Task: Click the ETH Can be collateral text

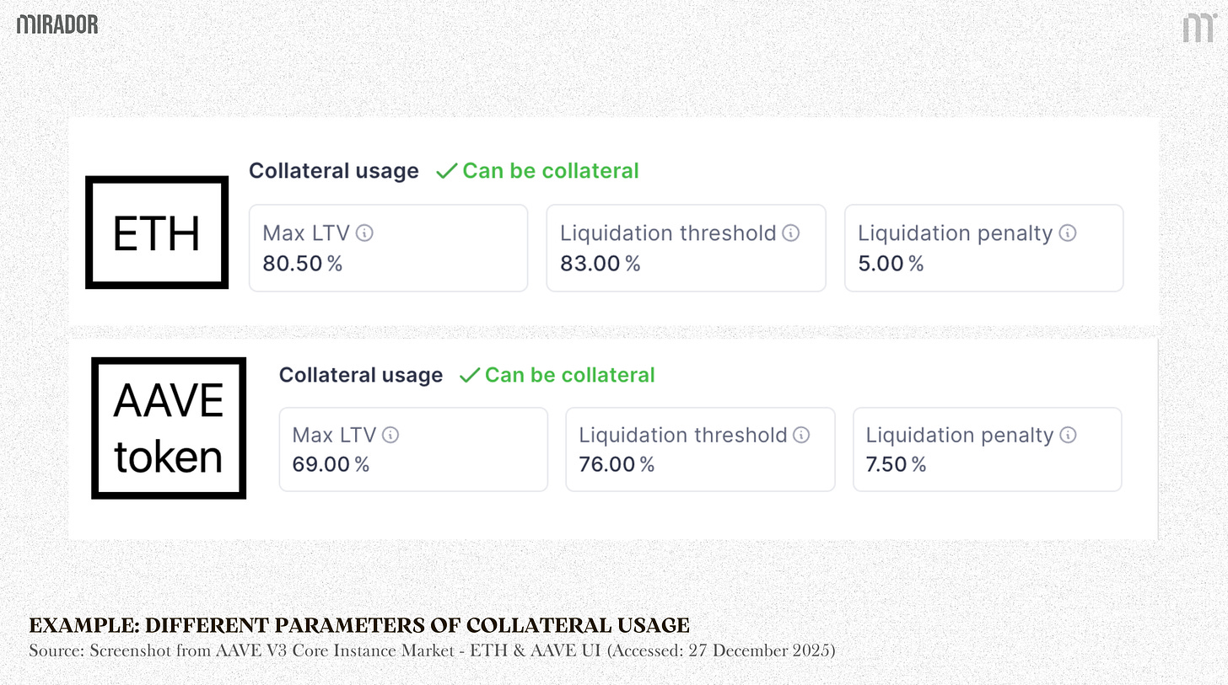Action: tap(550, 171)
